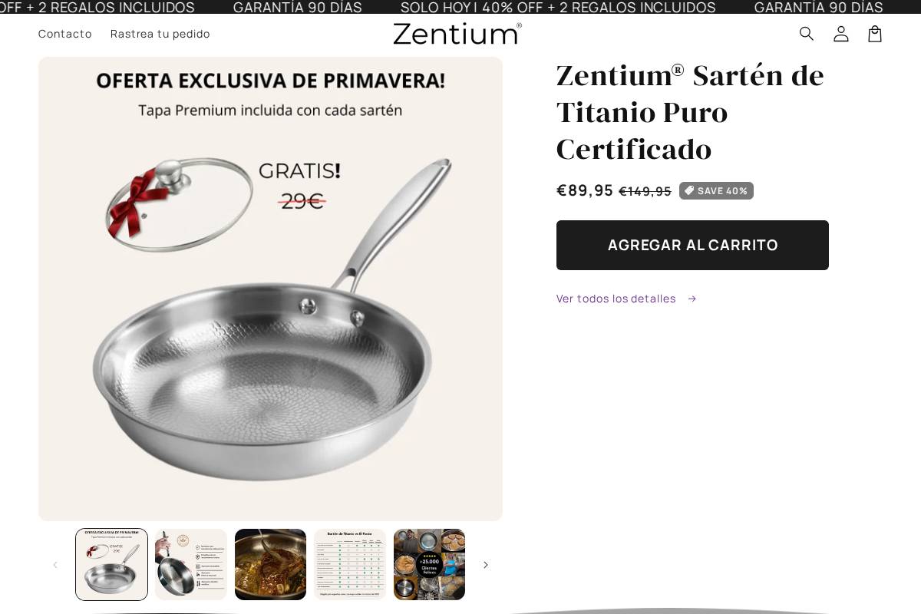Show previous thumbnails with left chevron

(x=55, y=565)
